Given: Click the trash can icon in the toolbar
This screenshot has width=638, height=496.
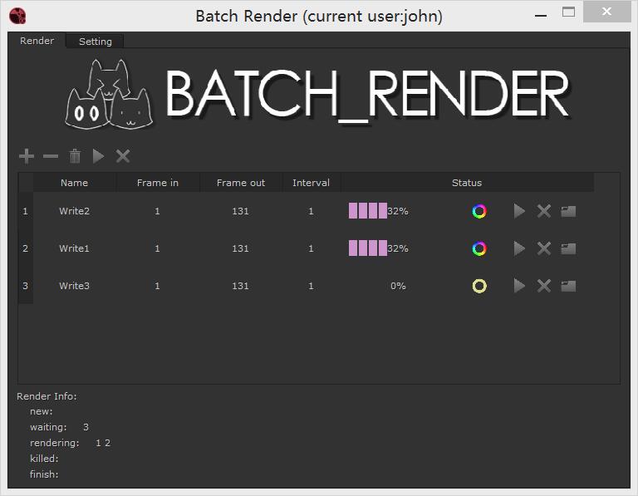Looking at the screenshot, I should coord(75,156).
